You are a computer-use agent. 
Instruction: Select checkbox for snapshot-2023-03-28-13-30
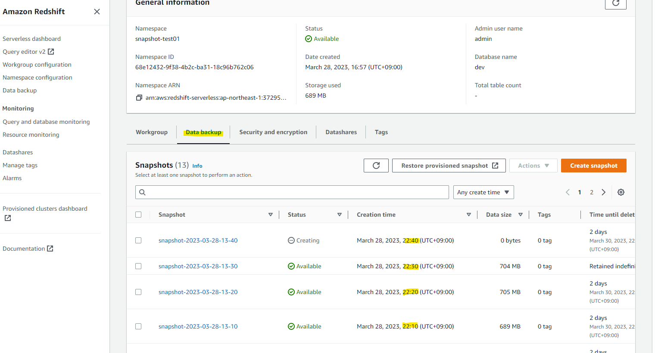(138, 266)
